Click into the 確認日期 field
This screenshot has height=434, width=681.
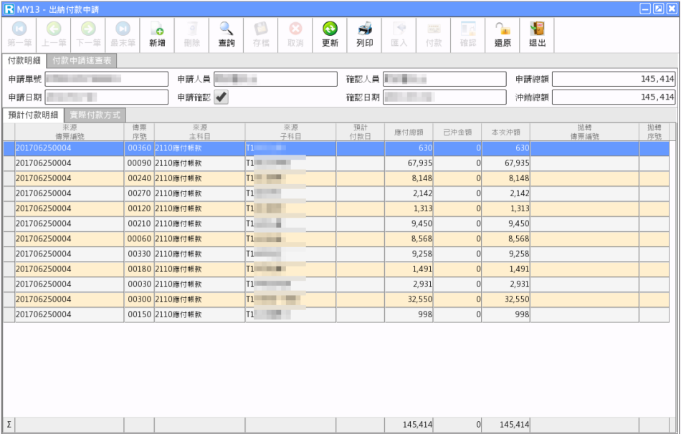click(444, 97)
